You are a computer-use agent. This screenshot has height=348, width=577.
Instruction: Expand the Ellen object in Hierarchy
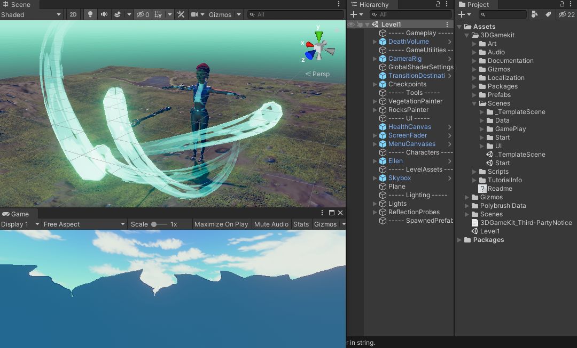point(375,161)
